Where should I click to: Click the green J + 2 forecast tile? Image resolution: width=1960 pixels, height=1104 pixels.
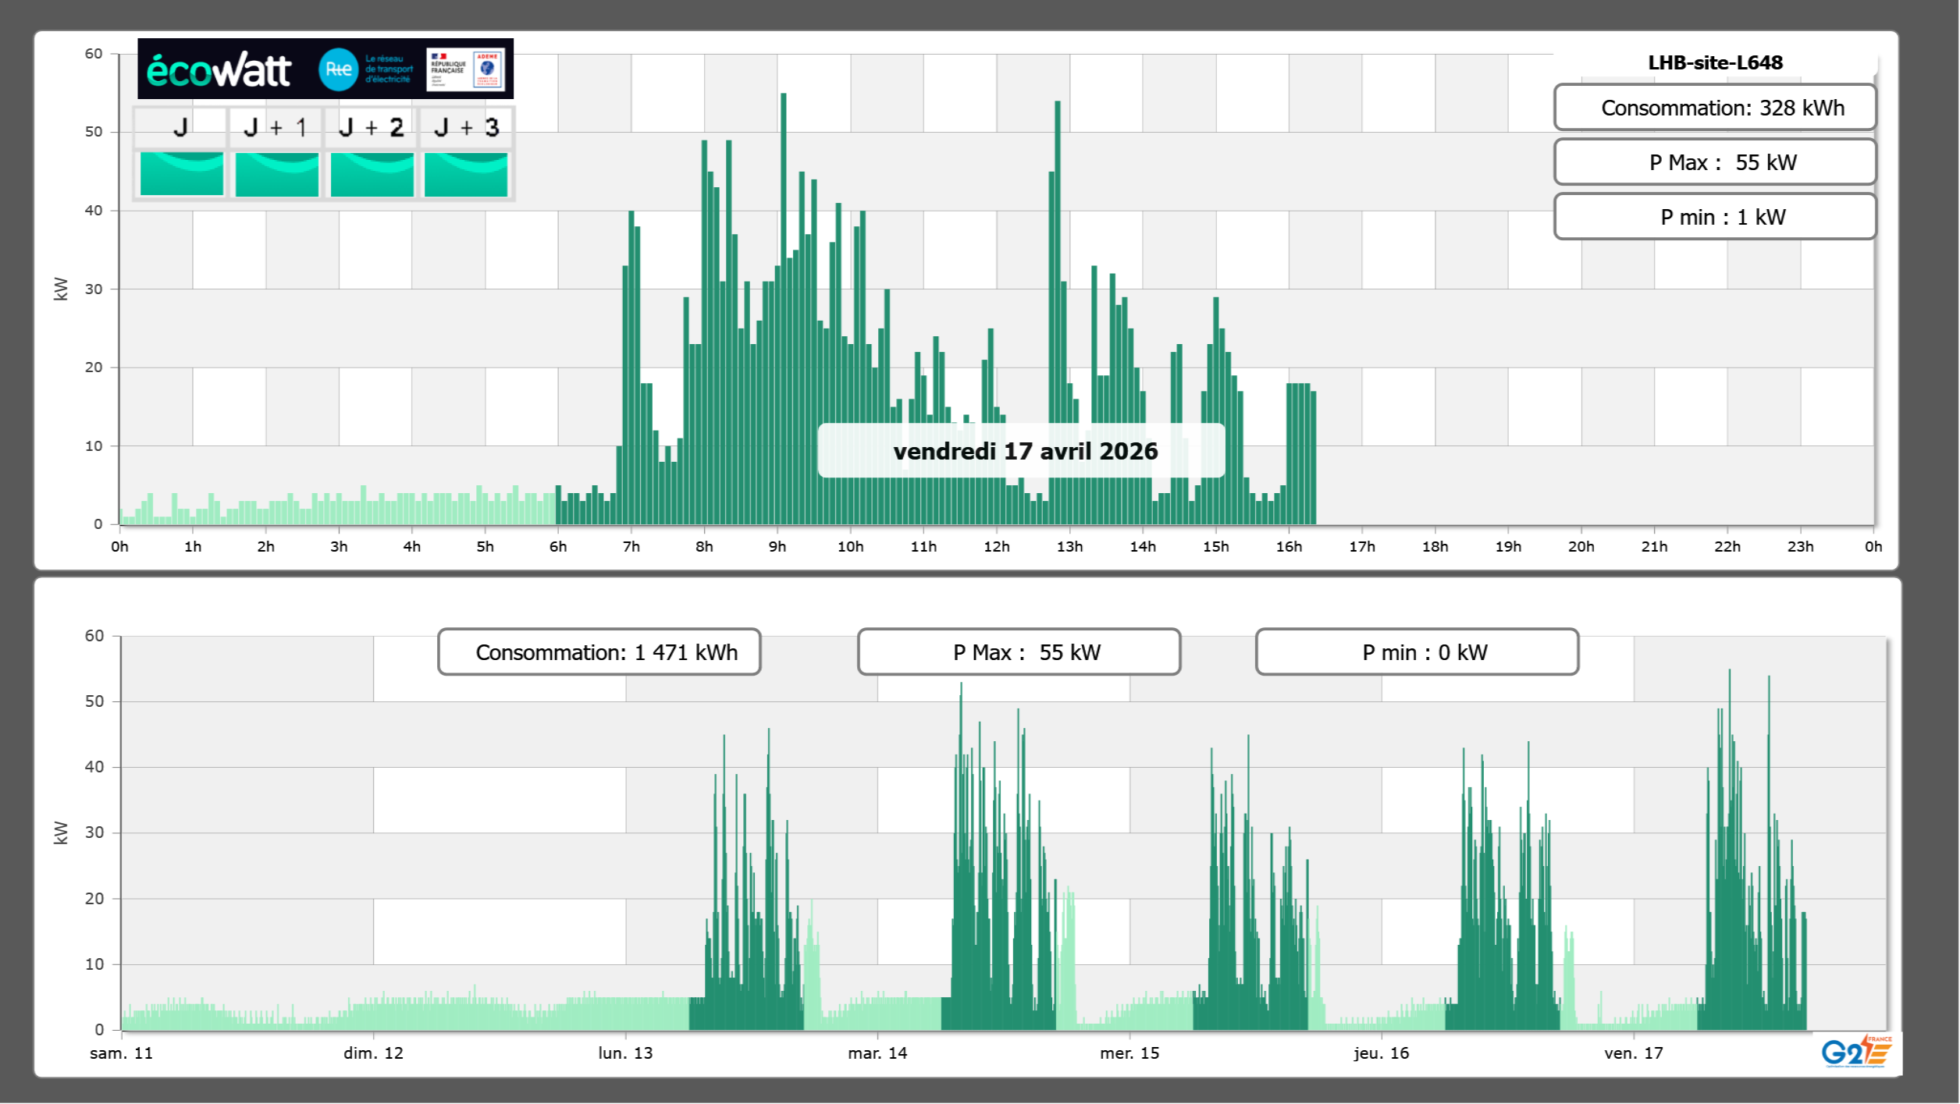point(372,173)
